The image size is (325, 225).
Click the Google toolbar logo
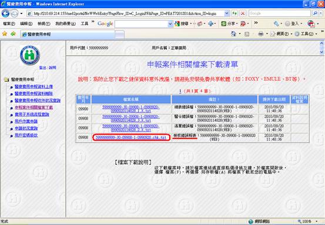pos(105,24)
